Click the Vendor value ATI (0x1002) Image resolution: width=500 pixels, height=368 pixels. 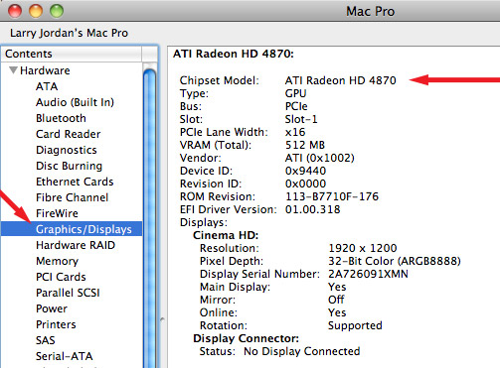pyautogui.click(x=319, y=158)
